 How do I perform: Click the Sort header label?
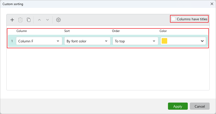pyautogui.click(x=67, y=31)
